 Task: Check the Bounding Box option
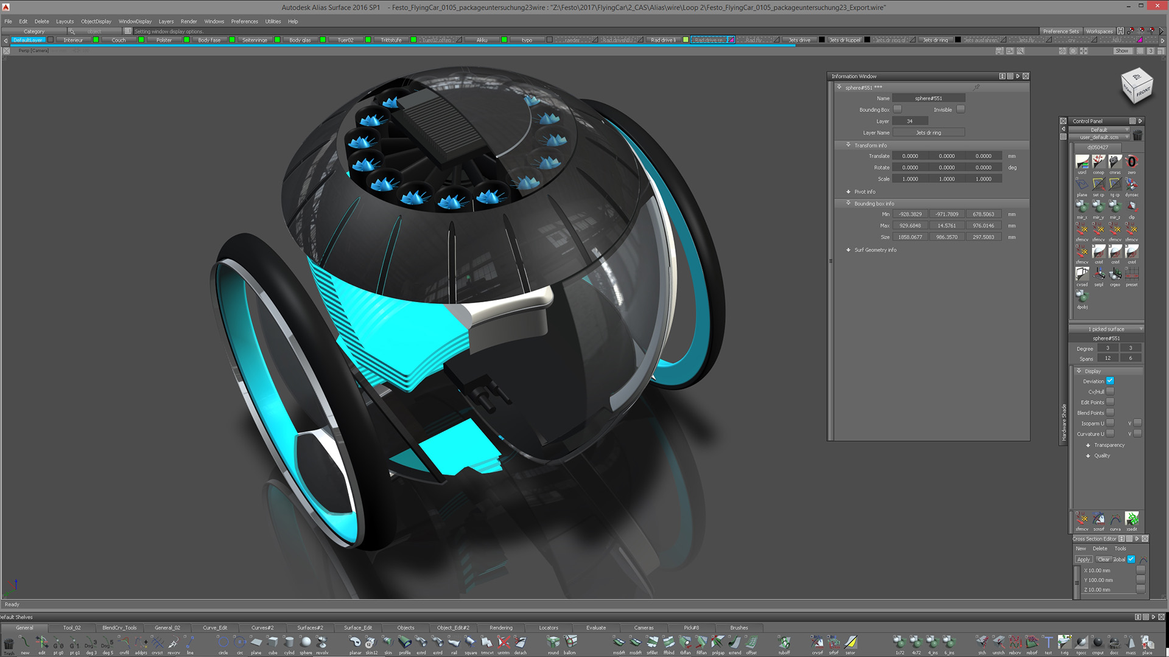tap(897, 109)
